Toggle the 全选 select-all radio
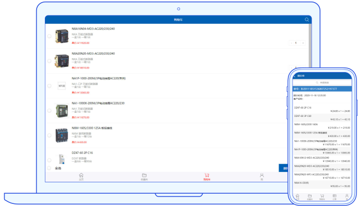Image resolution: width=358 pixels, height=206 pixels. click(49, 168)
